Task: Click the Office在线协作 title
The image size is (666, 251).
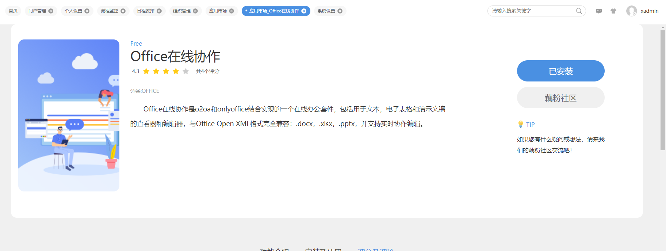Action: coord(175,56)
